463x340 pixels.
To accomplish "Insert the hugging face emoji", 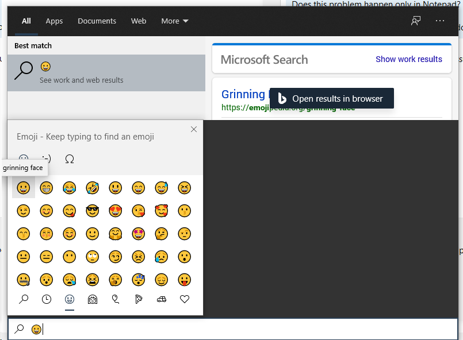I will click(116, 234).
